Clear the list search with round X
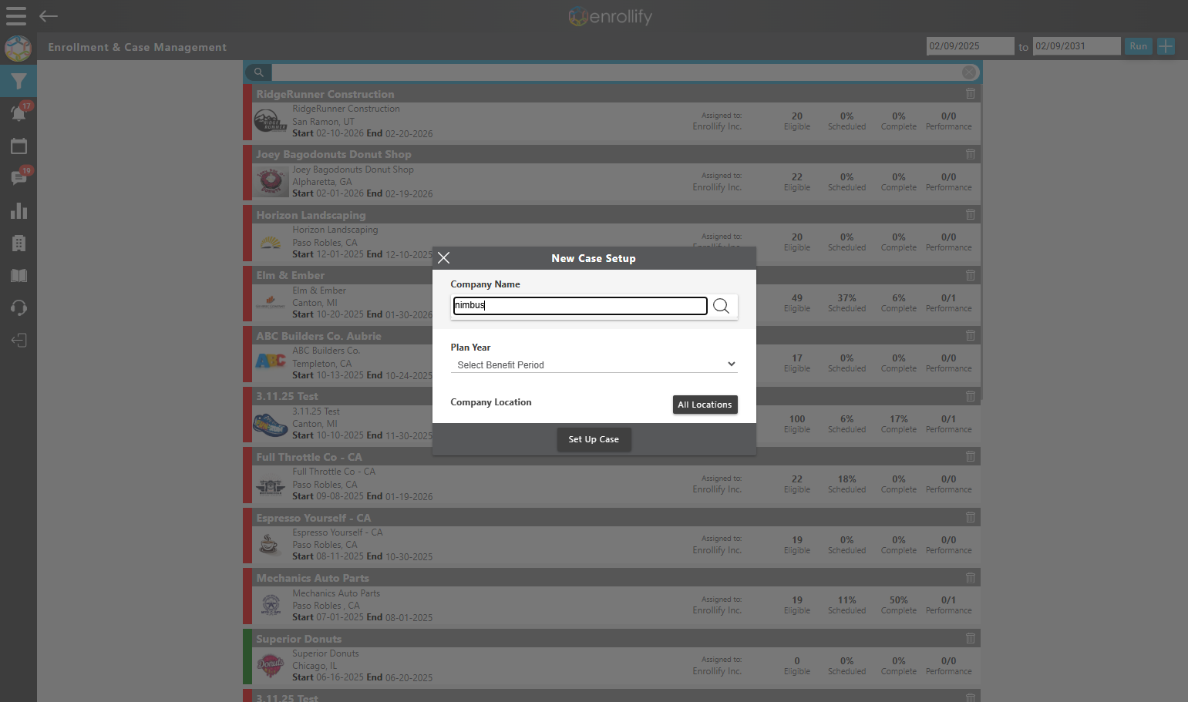Screen dimensions: 1188x702 (x=969, y=72)
